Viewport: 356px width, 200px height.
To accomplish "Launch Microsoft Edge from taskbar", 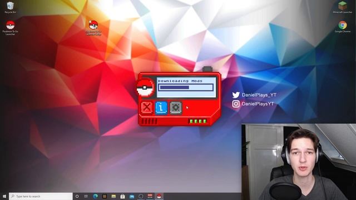I will pos(95,196).
